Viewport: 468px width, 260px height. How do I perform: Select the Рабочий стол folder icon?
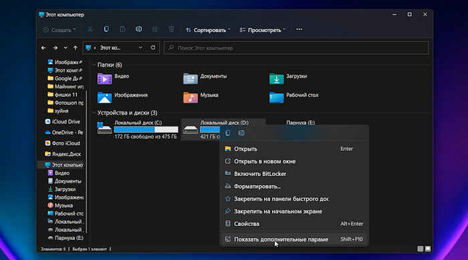[x=276, y=97]
